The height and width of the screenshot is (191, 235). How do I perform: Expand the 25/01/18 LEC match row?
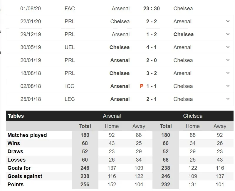pyautogui.click(x=228, y=99)
